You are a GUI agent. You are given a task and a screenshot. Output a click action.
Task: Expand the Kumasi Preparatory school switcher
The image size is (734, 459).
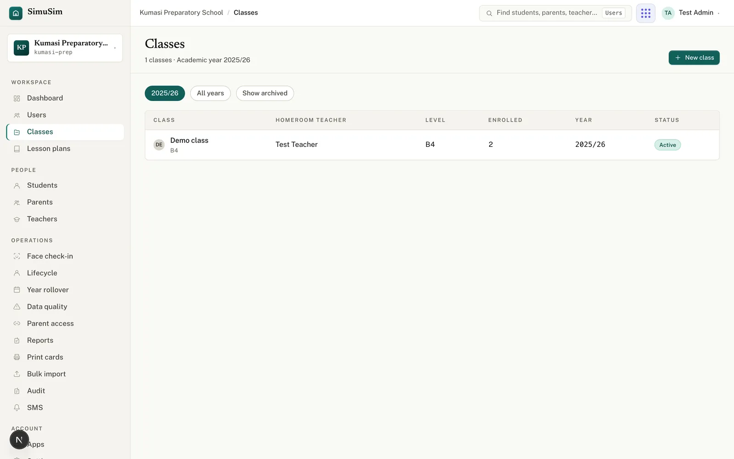tap(65, 48)
